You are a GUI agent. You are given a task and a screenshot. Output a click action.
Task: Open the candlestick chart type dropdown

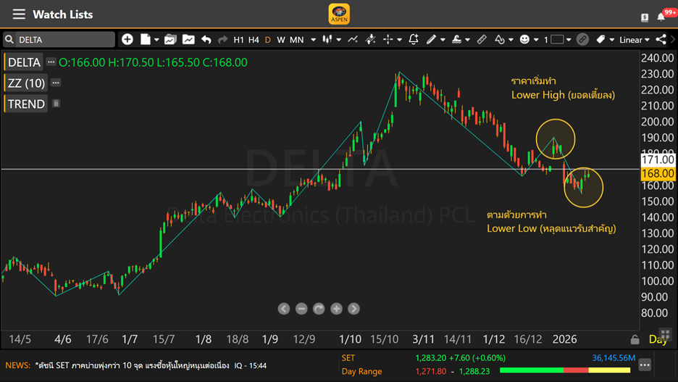[x=331, y=40]
